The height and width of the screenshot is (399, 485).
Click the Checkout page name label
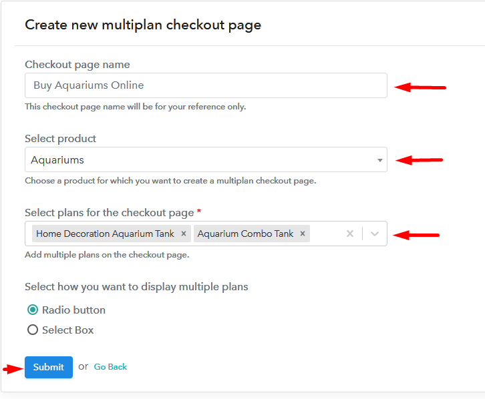(77, 65)
